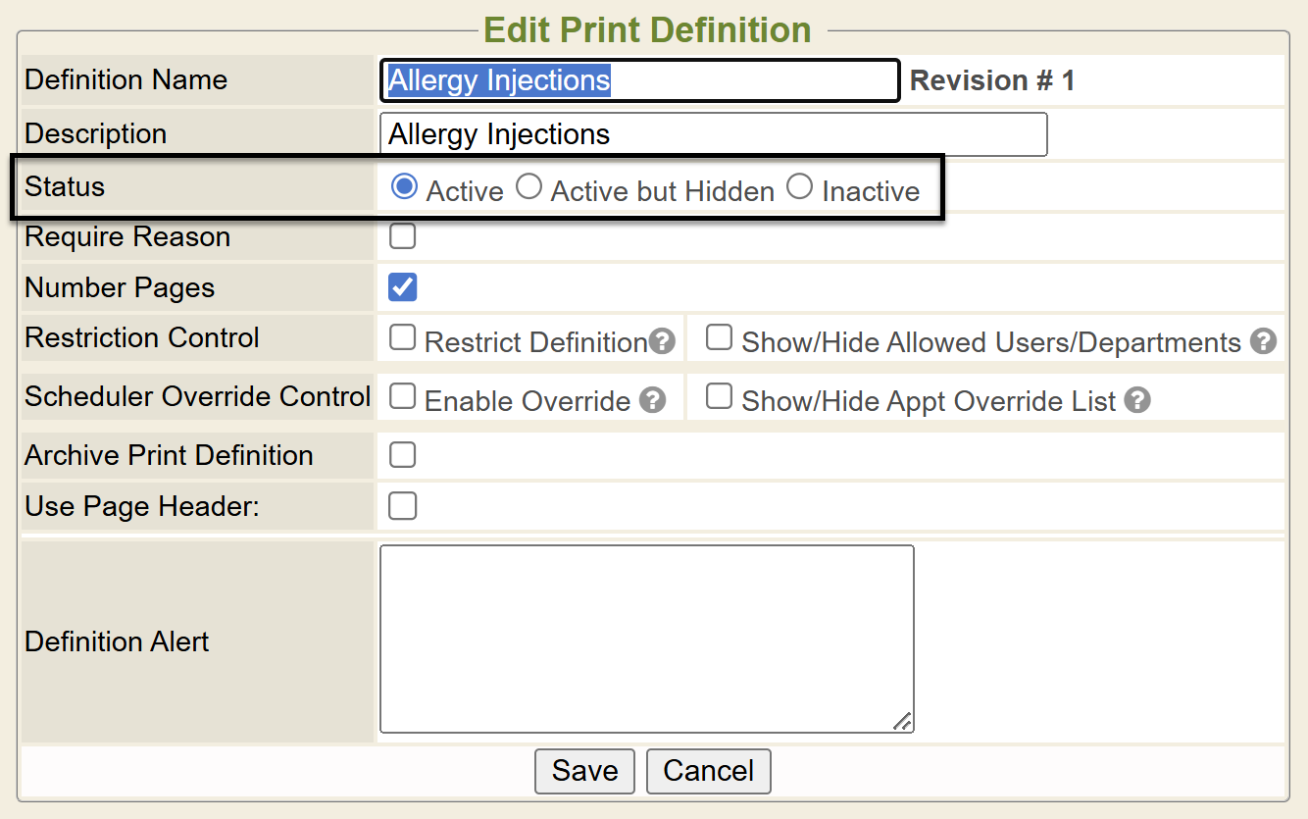Select Active but Hidden status option

(x=529, y=186)
